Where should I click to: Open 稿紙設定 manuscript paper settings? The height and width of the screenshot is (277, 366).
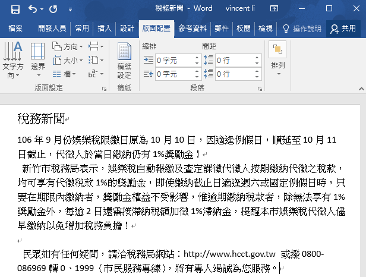[124, 61]
